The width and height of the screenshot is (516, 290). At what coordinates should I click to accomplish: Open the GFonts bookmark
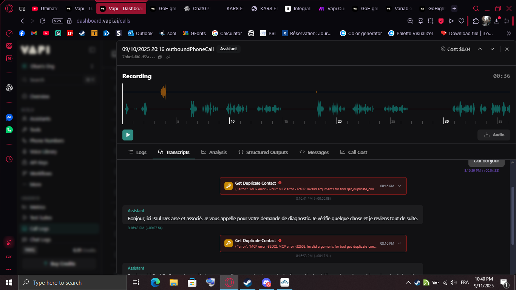pyautogui.click(x=194, y=33)
